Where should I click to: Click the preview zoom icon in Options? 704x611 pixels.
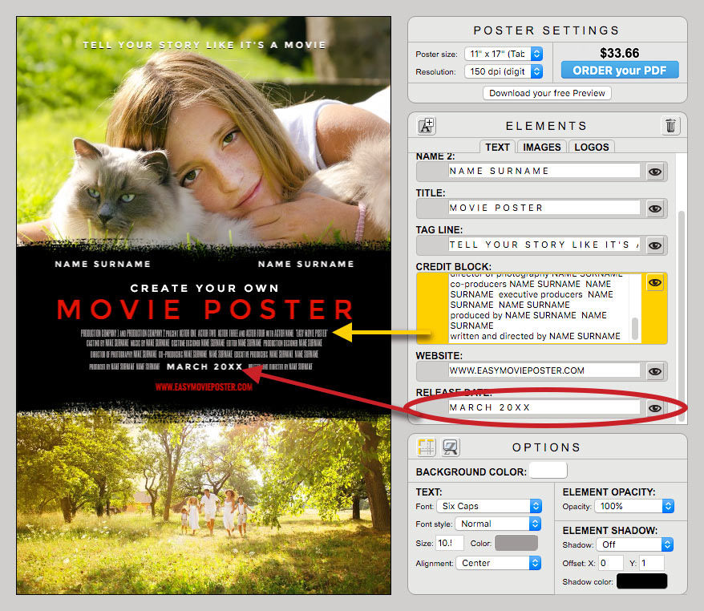449,446
